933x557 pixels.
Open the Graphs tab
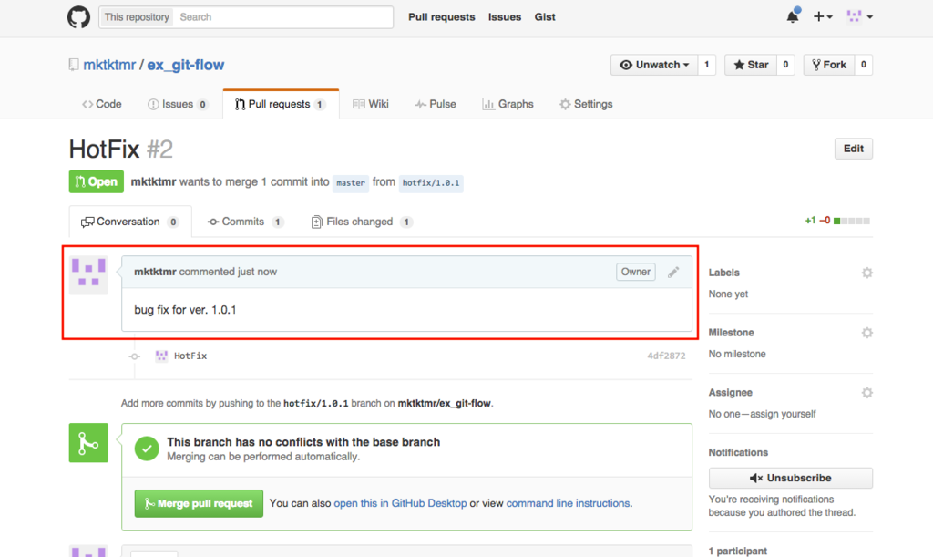coord(508,104)
